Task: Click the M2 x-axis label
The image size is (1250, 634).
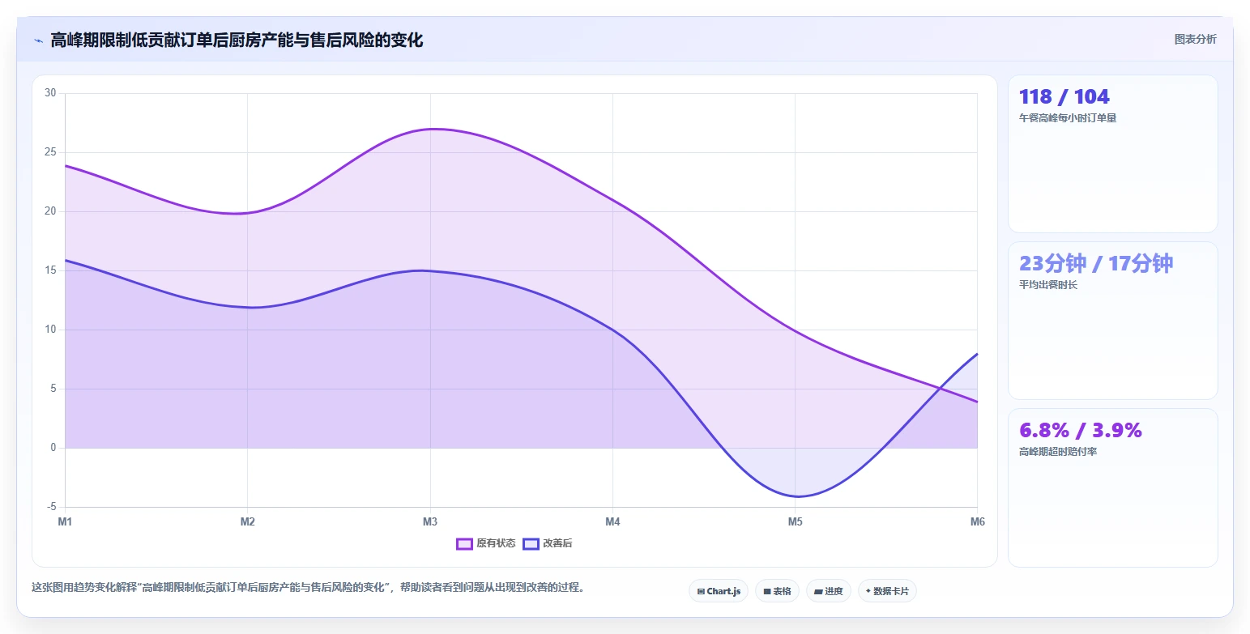Action: 248,522
